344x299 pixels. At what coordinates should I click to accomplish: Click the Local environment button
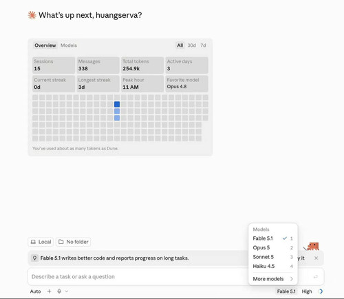click(x=41, y=242)
